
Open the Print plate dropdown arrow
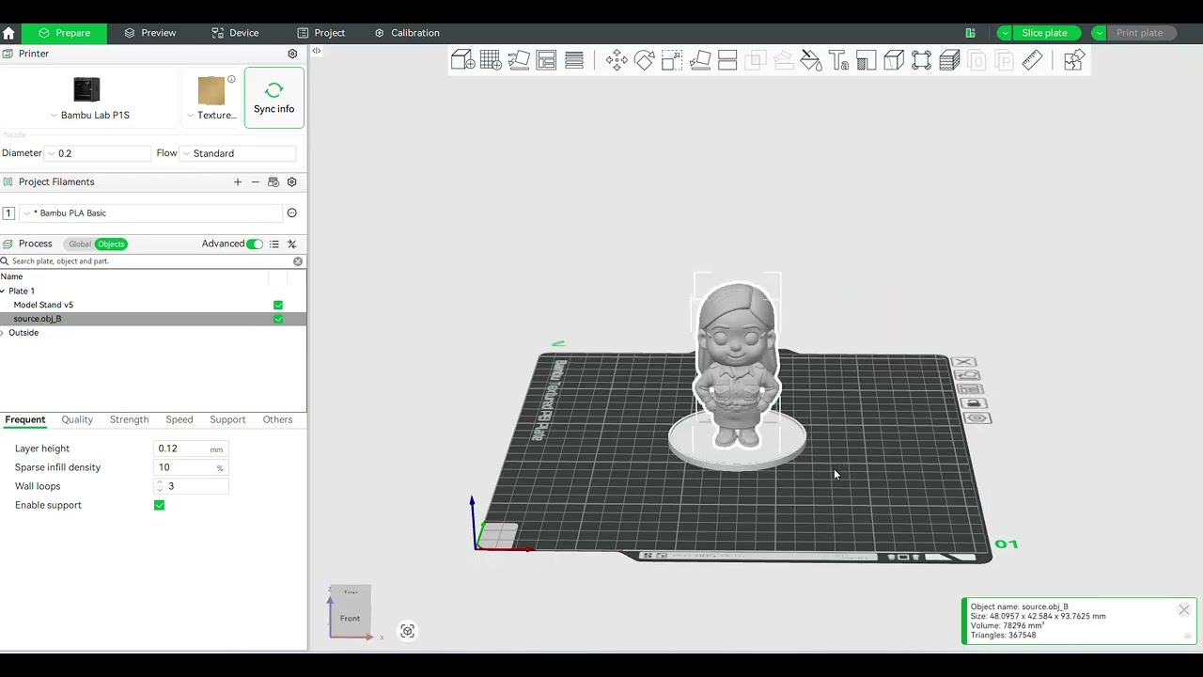[1100, 33]
